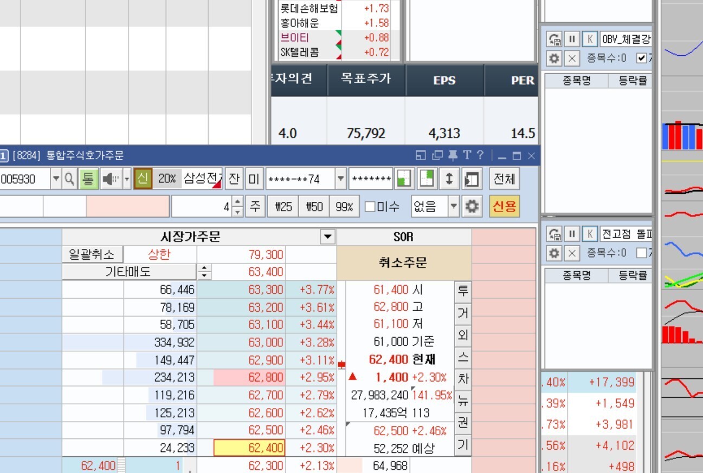The image size is (703, 473).
Task: Click the X icon in OBV_체결강 panel
Action: (x=572, y=58)
